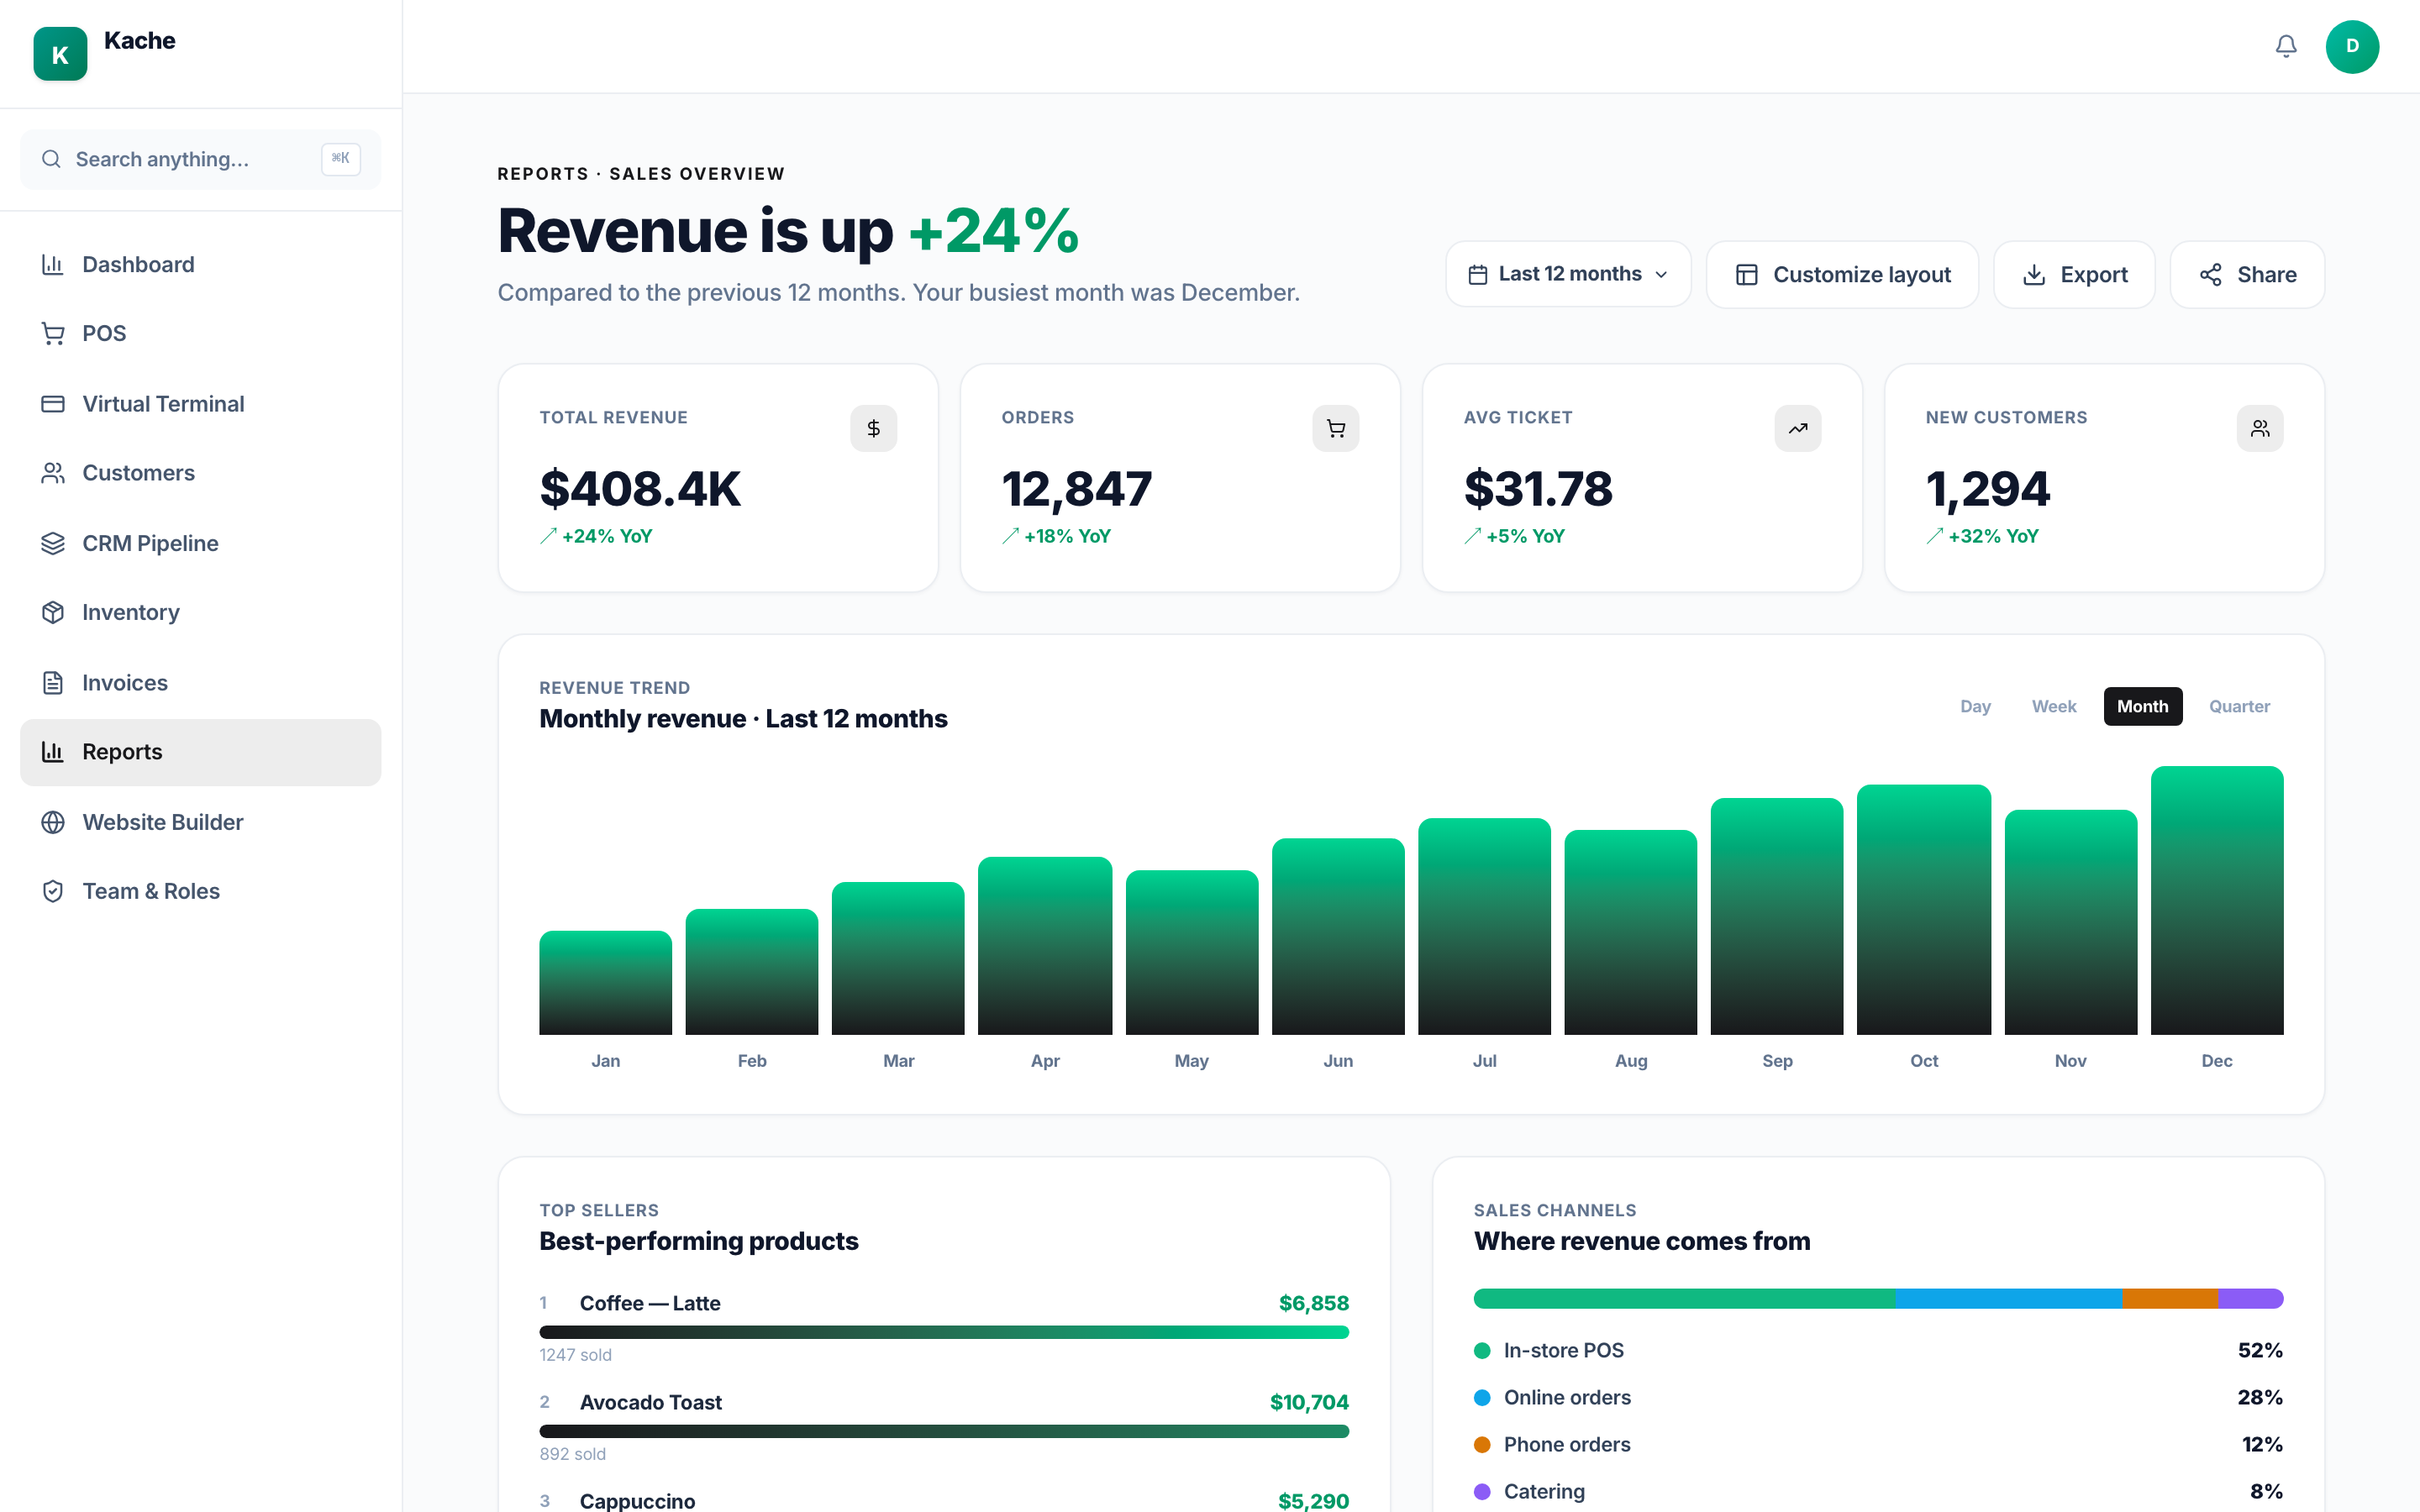
Task: Click the CRM Pipeline layers icon
Action: click(x=53, y=543)
